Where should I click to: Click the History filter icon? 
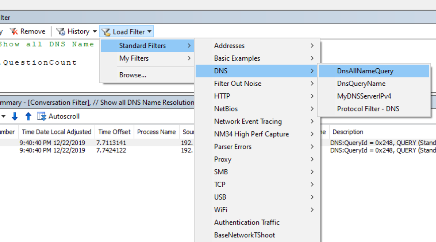click(x=61, y=32)
